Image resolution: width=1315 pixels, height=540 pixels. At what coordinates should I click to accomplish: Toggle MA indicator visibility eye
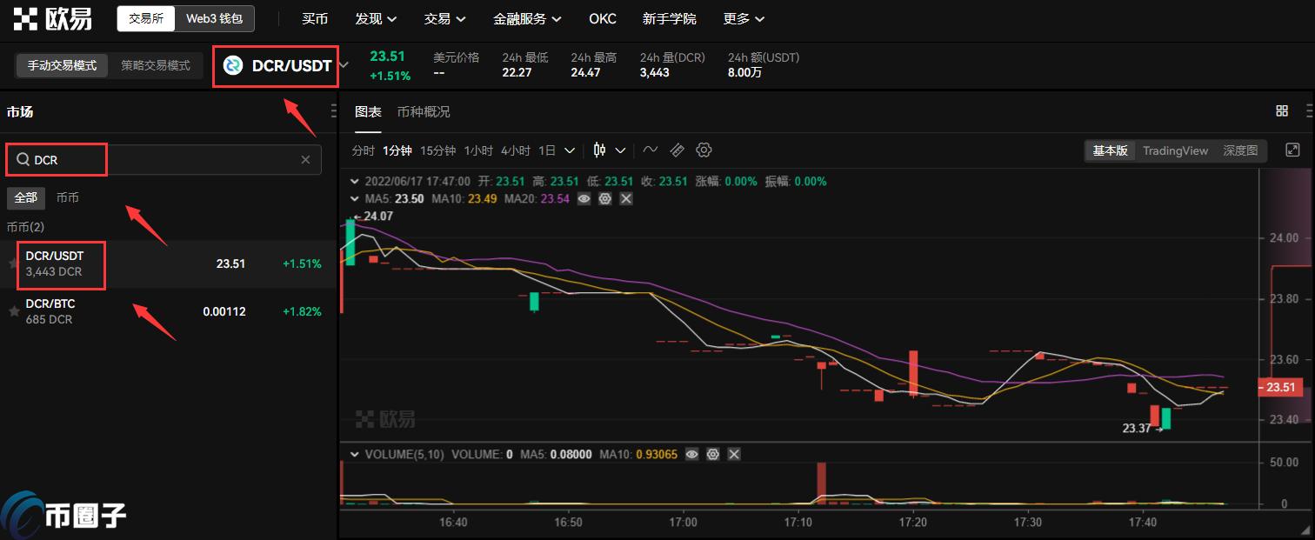click(x=584, y=199)
